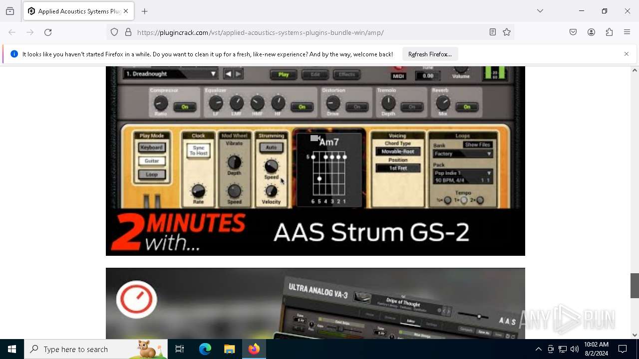Click the address bar URL field
The image size is (639, 359).
310,32
